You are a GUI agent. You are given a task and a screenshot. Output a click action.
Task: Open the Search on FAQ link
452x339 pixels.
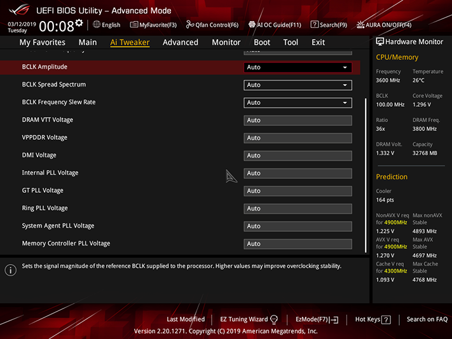(x=427, y=319)
